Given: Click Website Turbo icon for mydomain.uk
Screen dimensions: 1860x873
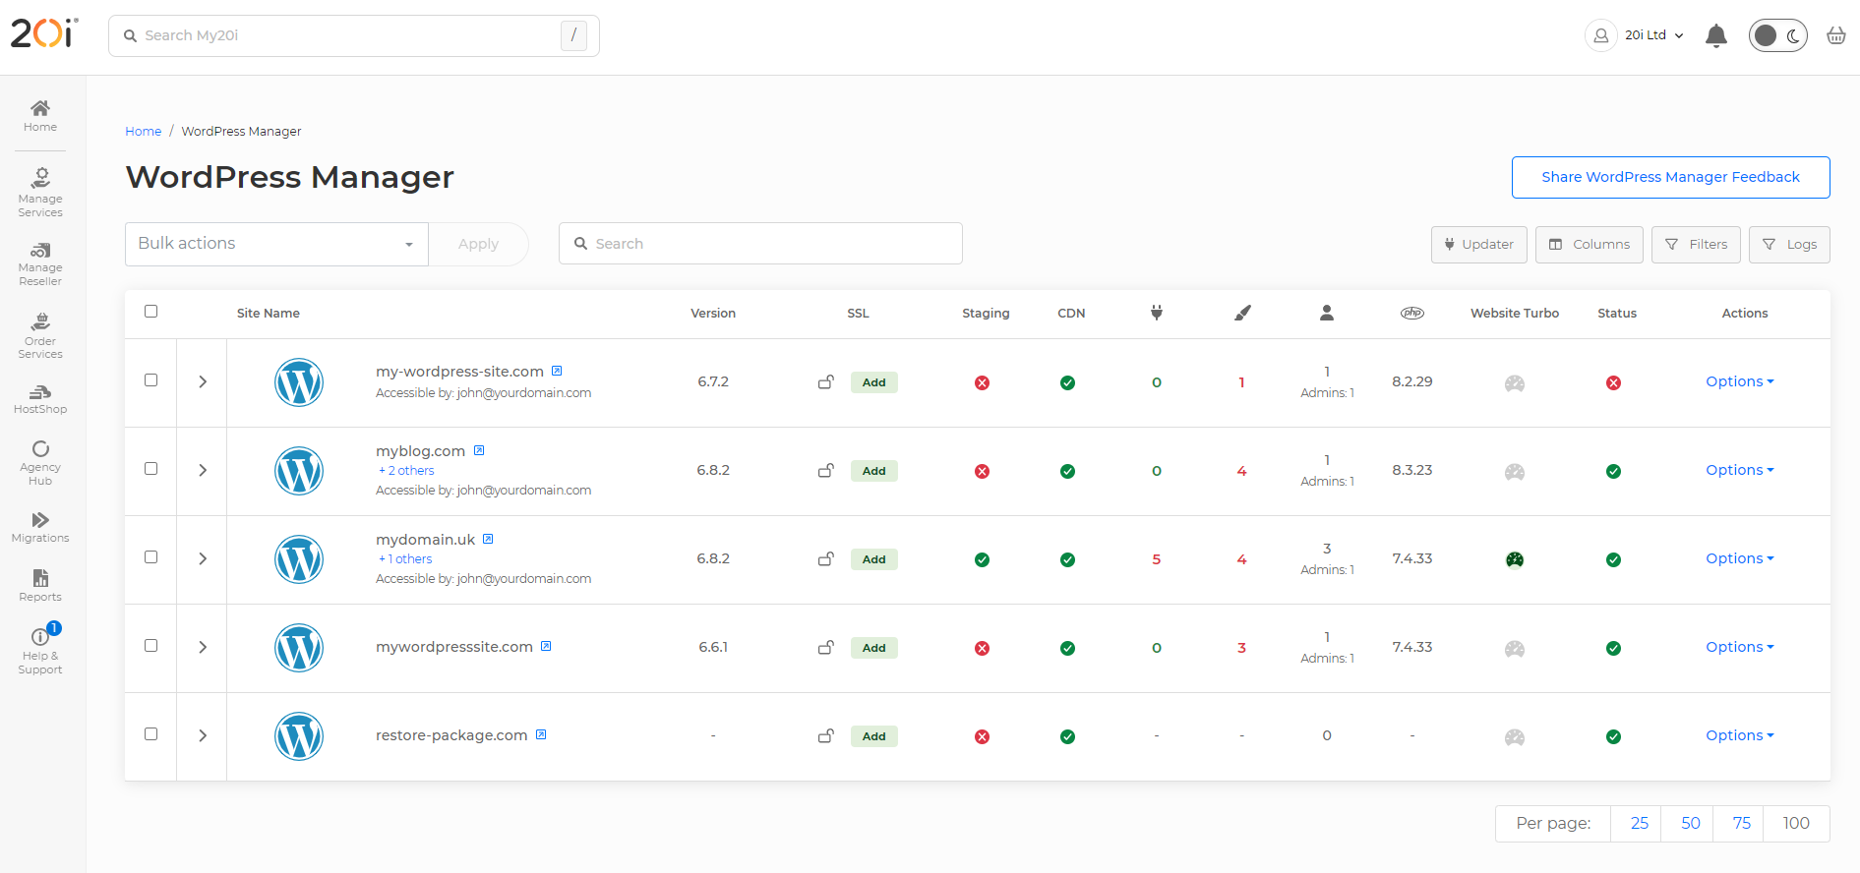Looking at the screenshot, I should pos(1514,559).
